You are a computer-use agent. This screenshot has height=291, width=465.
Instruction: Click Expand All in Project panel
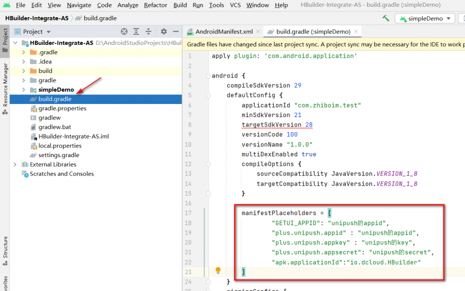136,31
